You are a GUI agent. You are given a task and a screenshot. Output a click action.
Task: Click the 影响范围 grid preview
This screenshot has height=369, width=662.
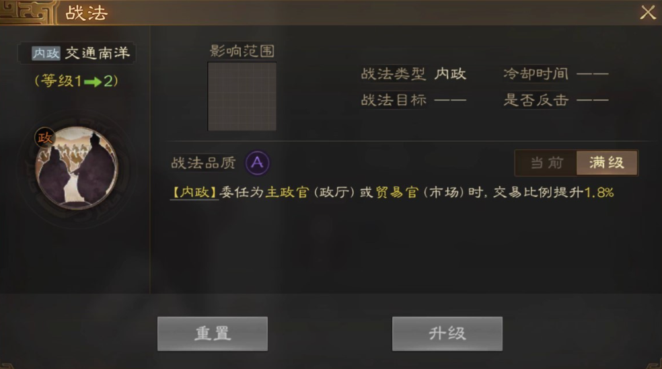point(242,97)
